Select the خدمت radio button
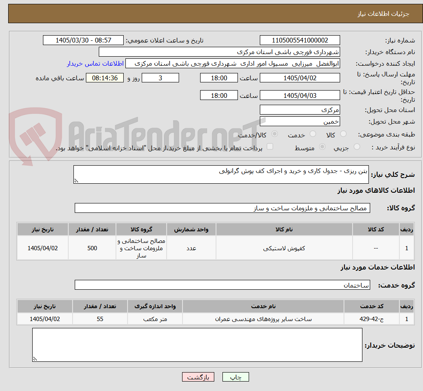This screenshot has width=423, height=391. click(313, 134)
